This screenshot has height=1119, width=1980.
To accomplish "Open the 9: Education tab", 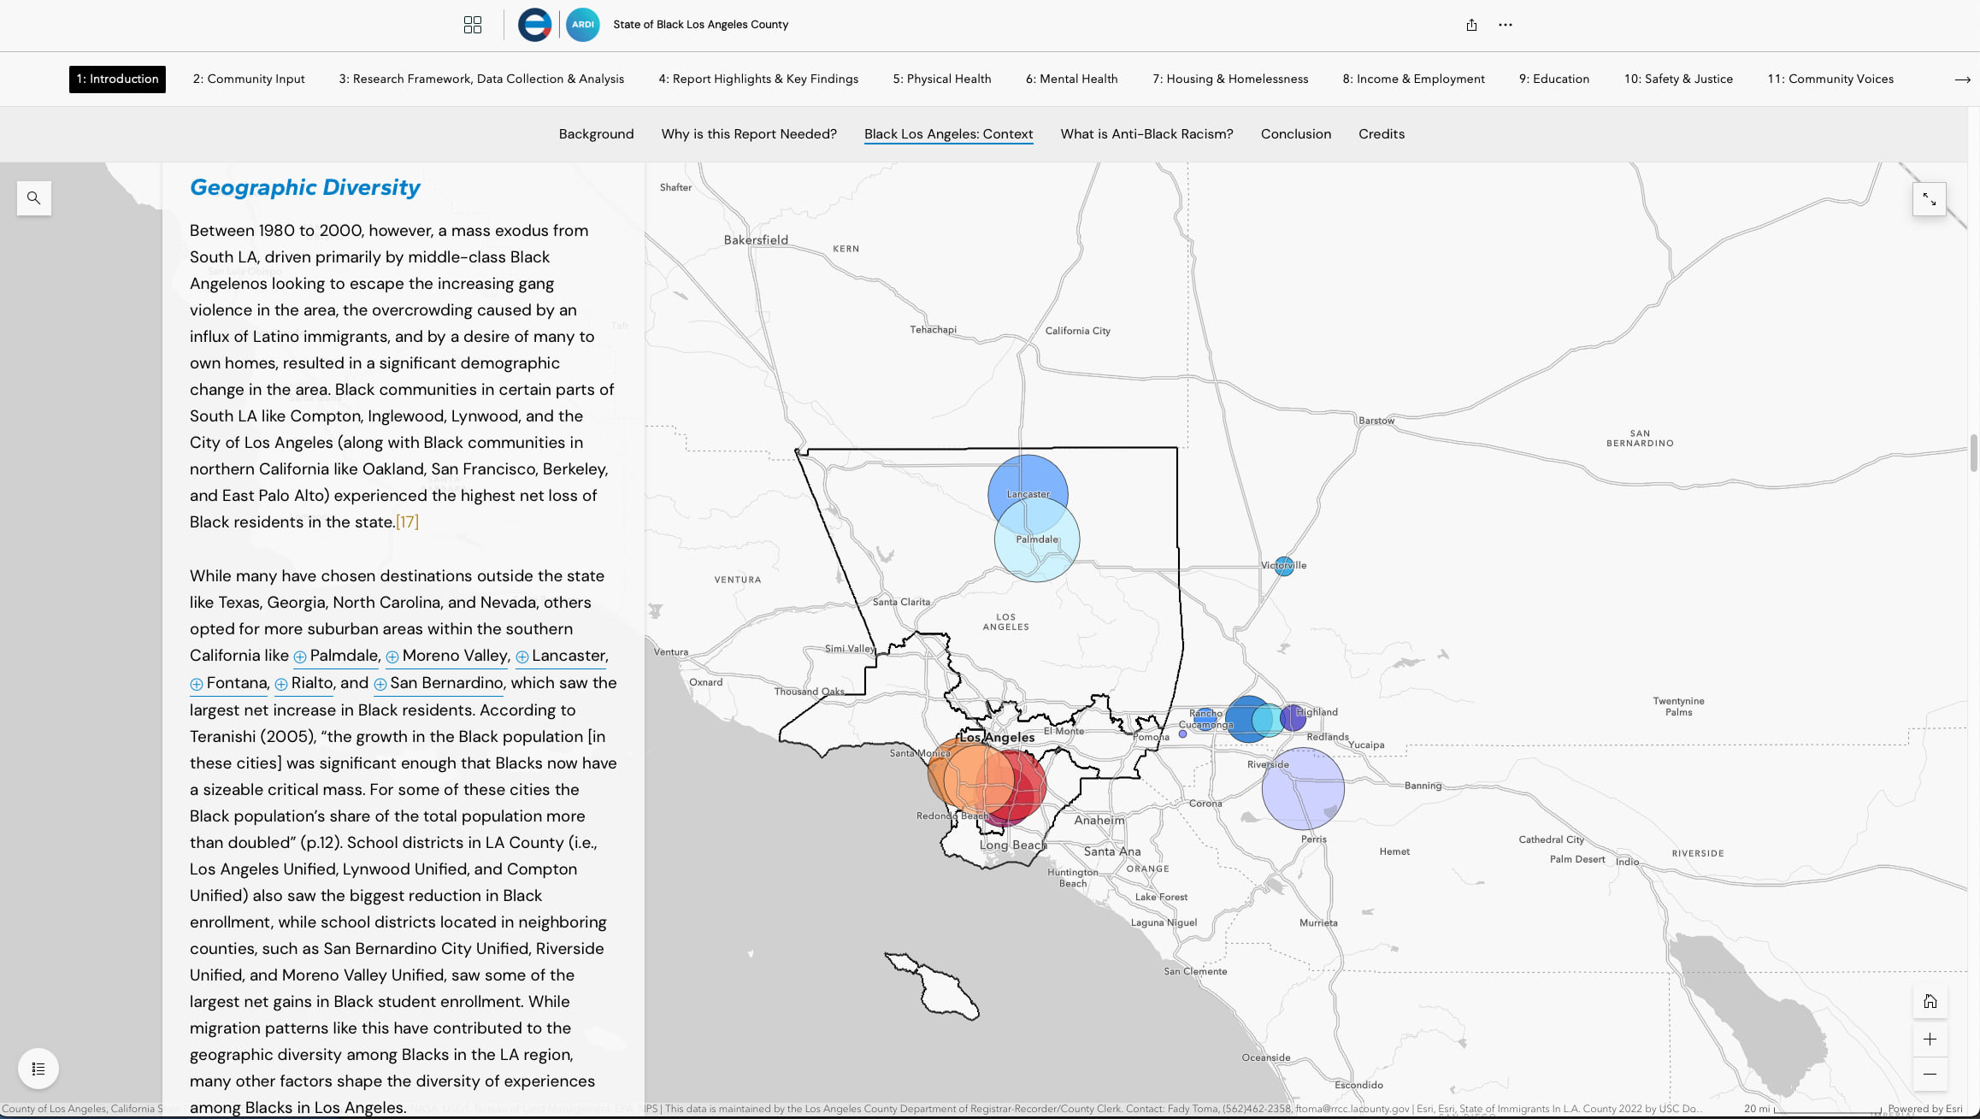I will pos(1553,79).
